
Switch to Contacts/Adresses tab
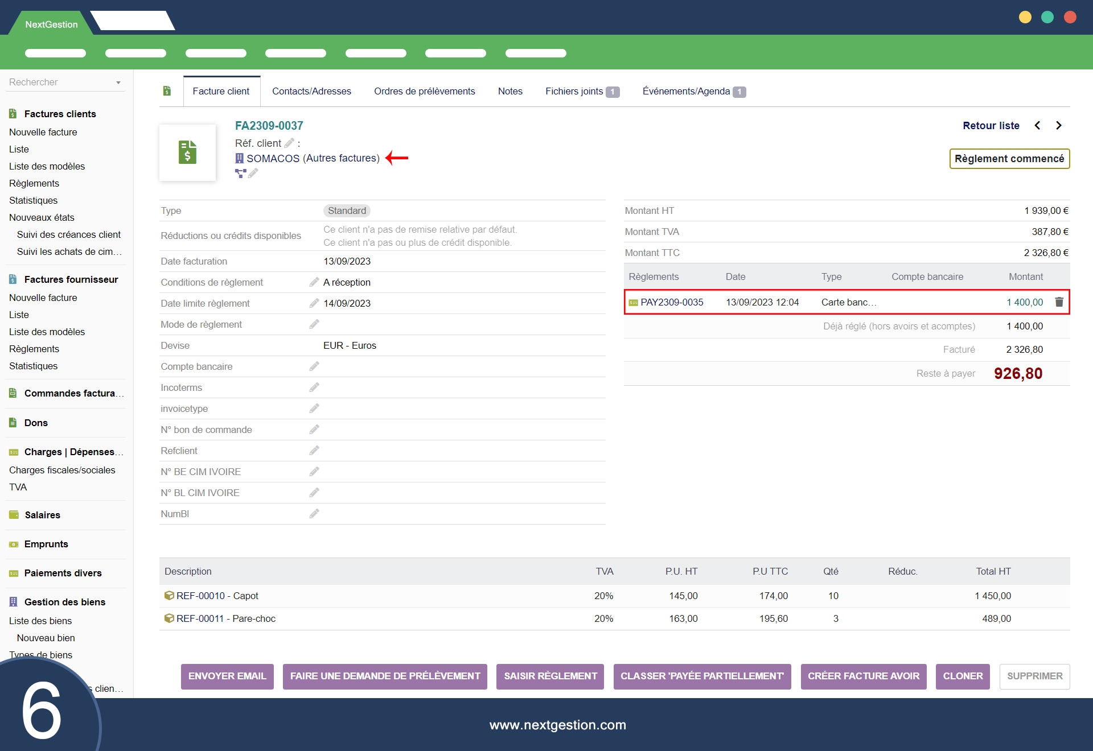point(311,91)
